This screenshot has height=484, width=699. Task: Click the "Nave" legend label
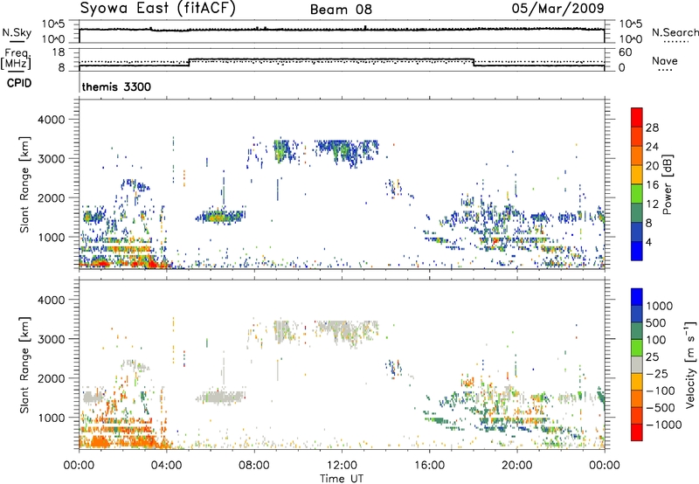tap(665, 60)
